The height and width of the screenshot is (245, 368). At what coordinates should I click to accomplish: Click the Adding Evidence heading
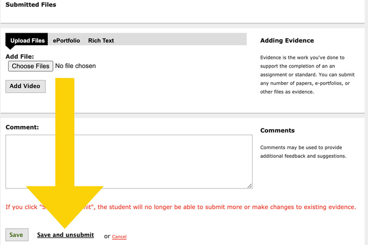click(x=287, y=40)
